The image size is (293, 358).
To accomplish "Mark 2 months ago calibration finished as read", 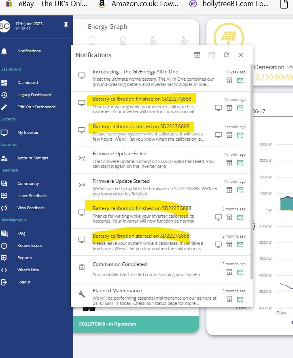I will (240, 217).
